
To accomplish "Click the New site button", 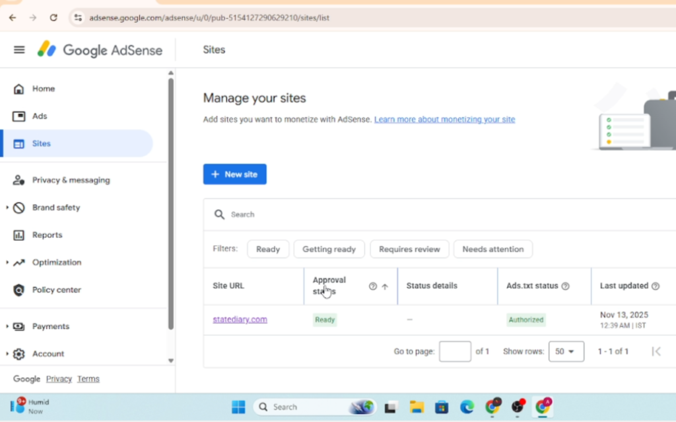I will coord(234,174).
